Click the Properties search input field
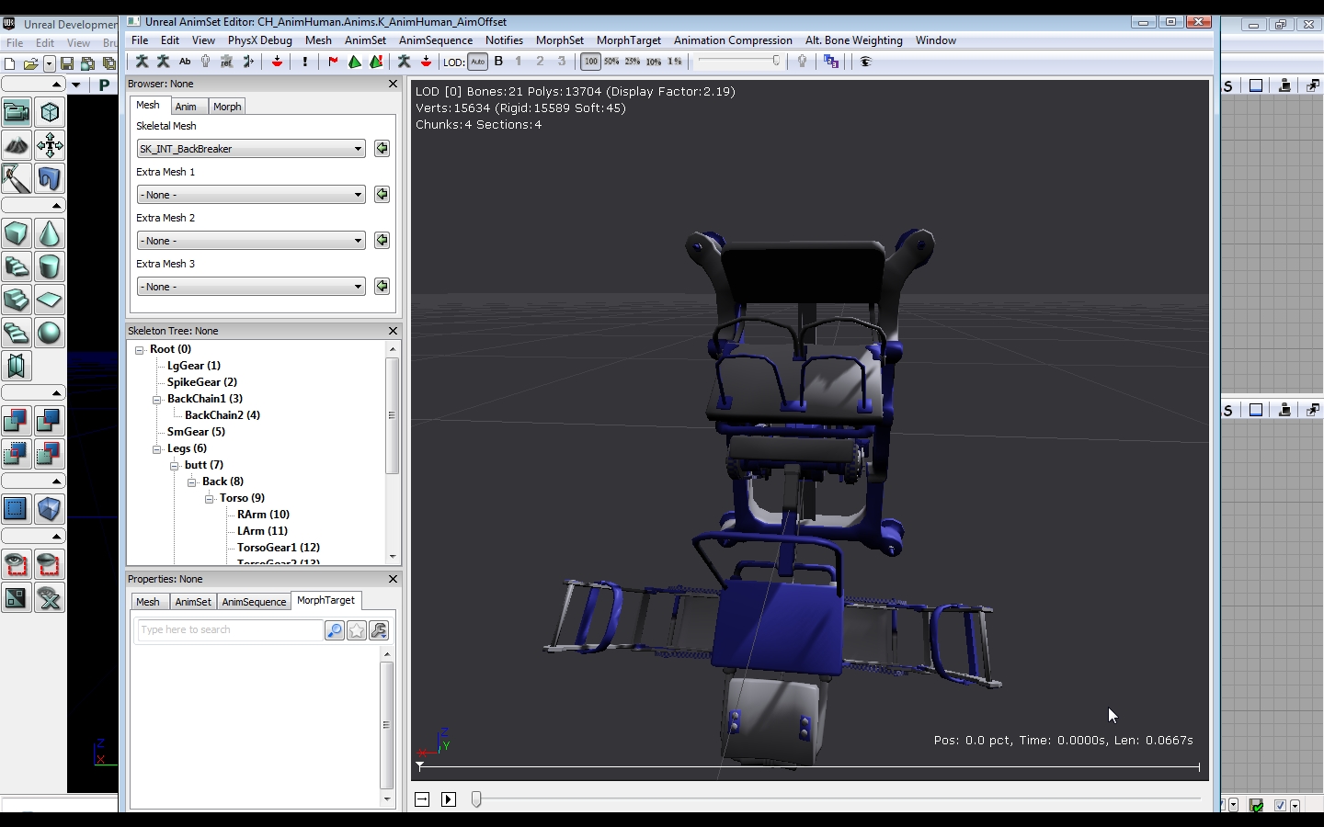The image size is (1324, 827). point(230,630)
